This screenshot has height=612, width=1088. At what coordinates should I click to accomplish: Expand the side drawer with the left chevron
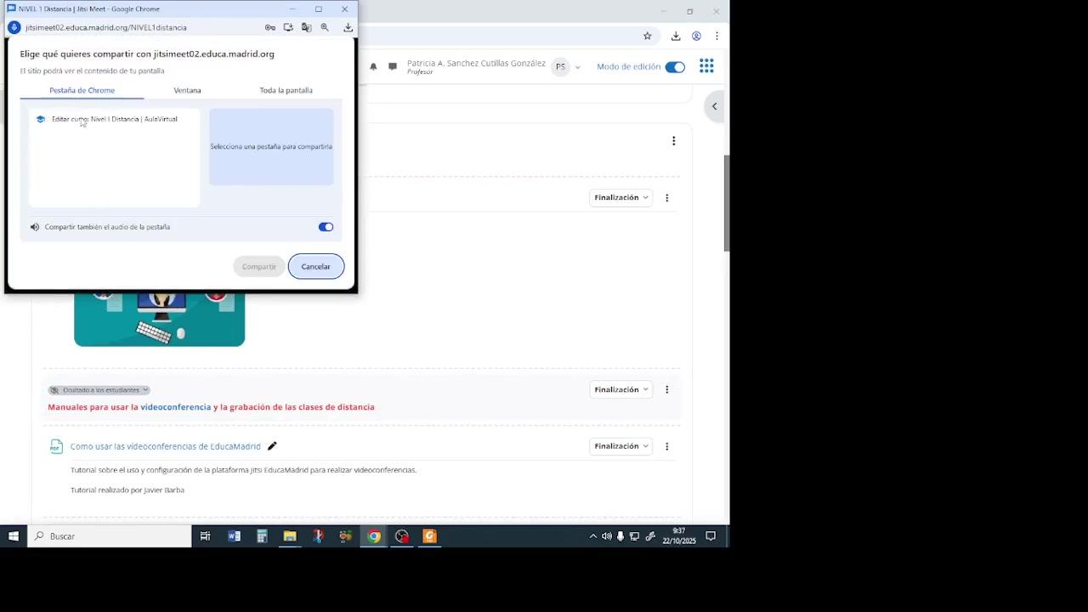click(x=715, y=106)
